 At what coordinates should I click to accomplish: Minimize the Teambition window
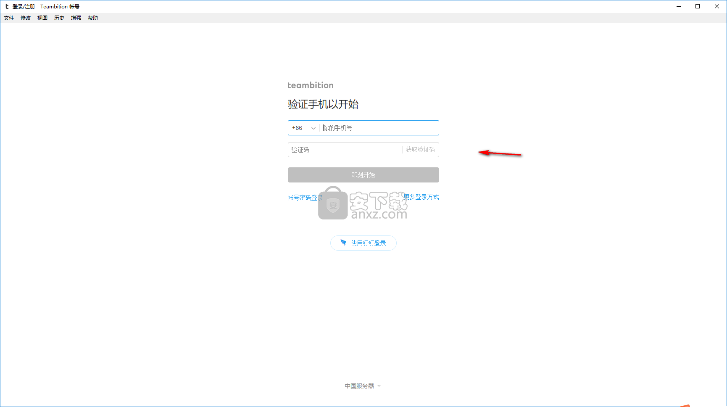point(679,6)
